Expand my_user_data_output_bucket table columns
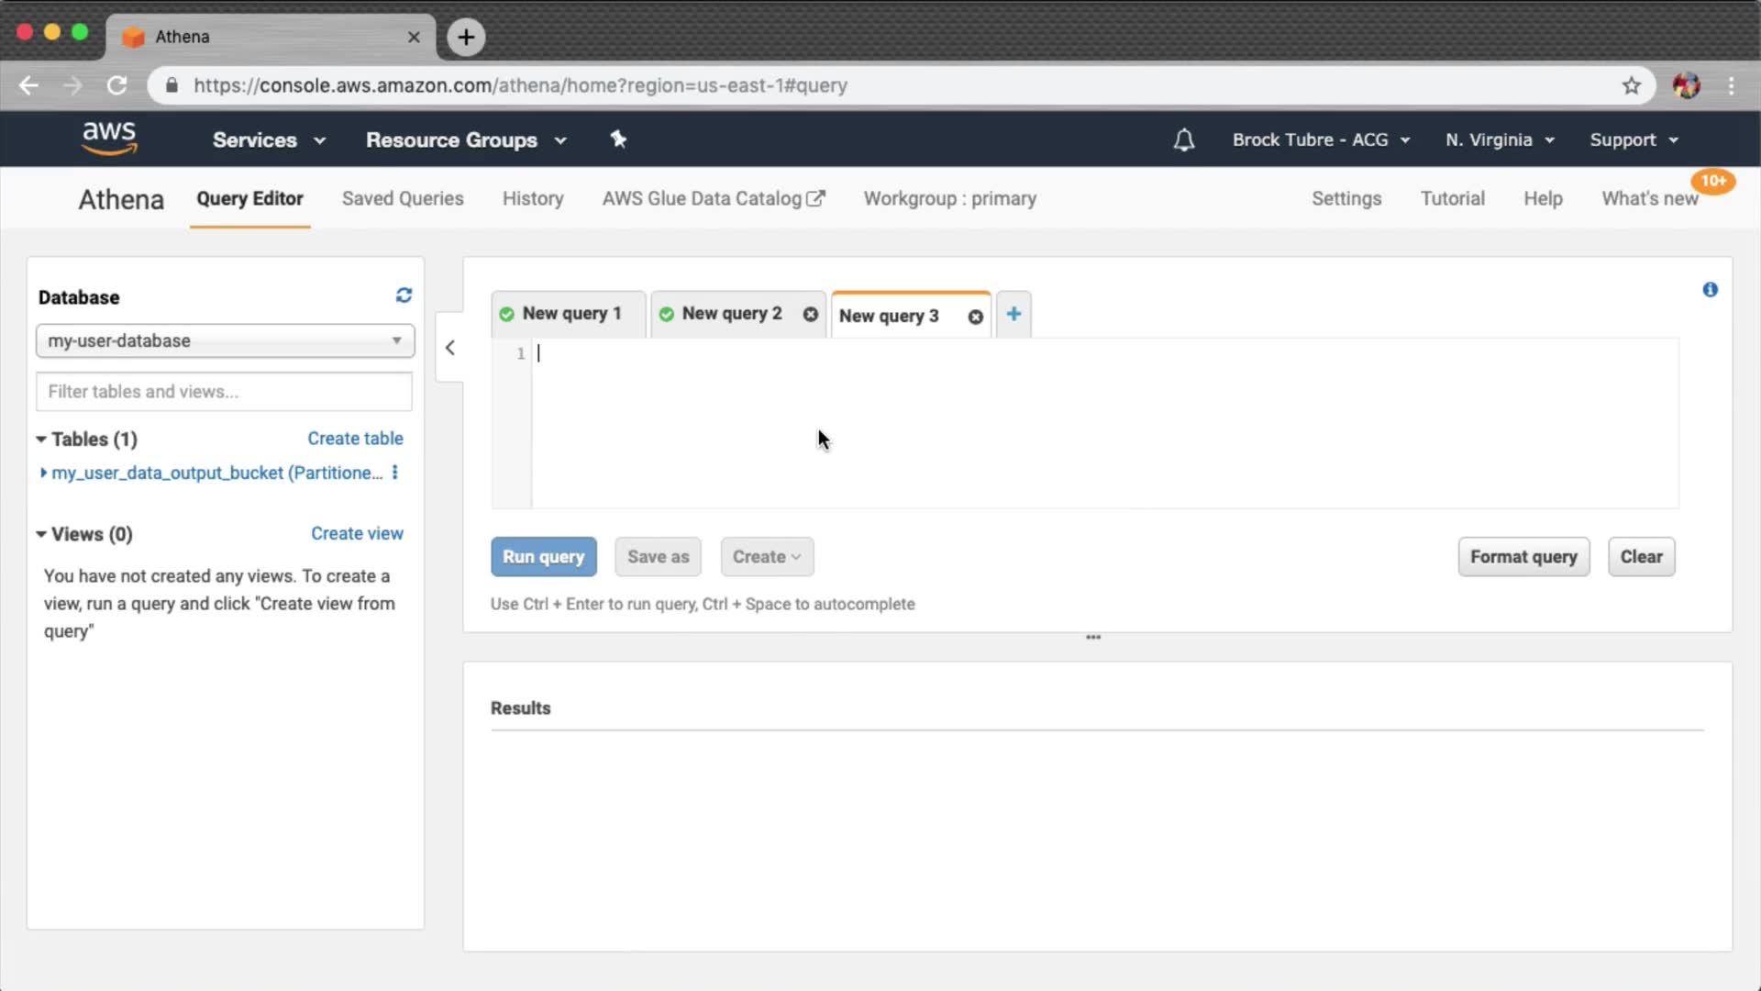This screenshot has height=991, width=1761. tap(43, 473)
